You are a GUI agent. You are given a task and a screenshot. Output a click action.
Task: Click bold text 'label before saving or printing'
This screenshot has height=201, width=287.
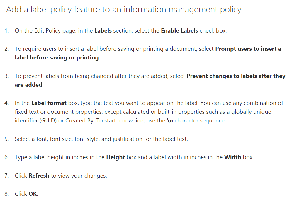57,58
